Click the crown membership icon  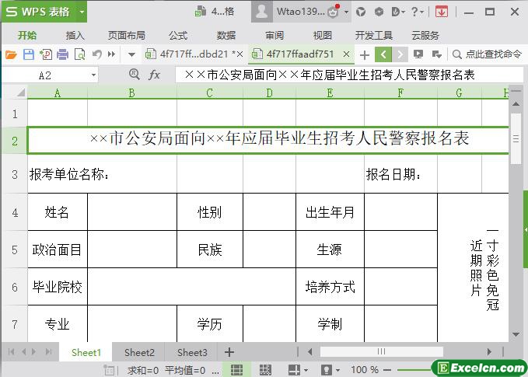tap(334, 12)
